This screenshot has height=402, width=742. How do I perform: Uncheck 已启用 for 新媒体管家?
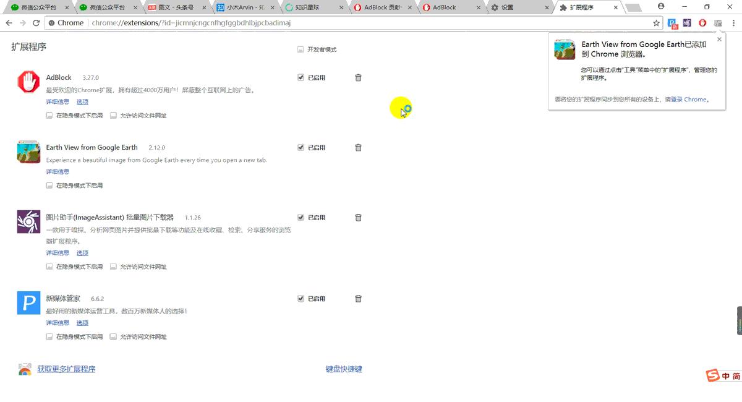301,299
